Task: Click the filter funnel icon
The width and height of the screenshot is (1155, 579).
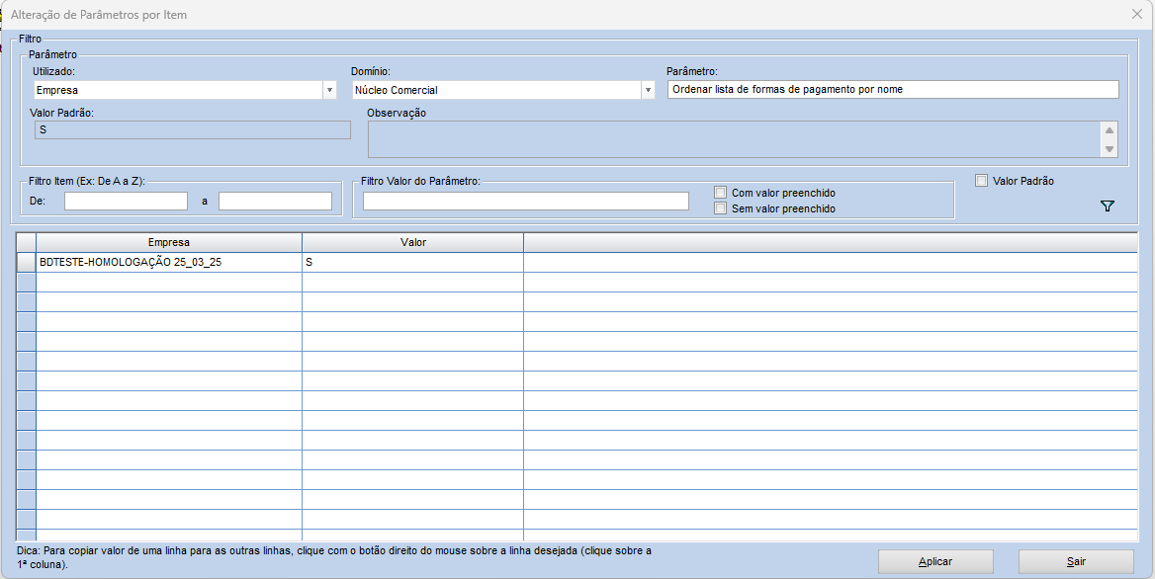Action: click(1107, 207)
